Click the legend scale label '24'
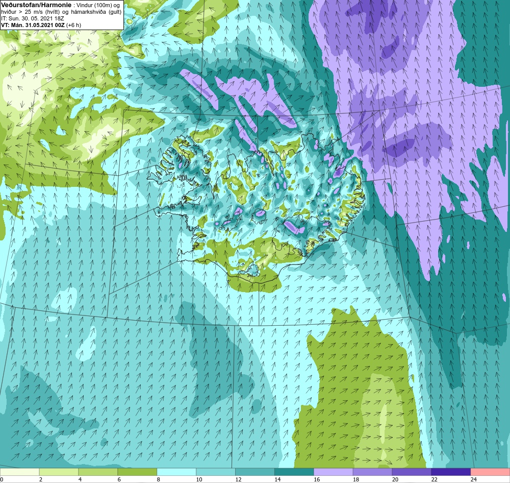The width and height of the screenshot is (510, 483). [474, 479]
